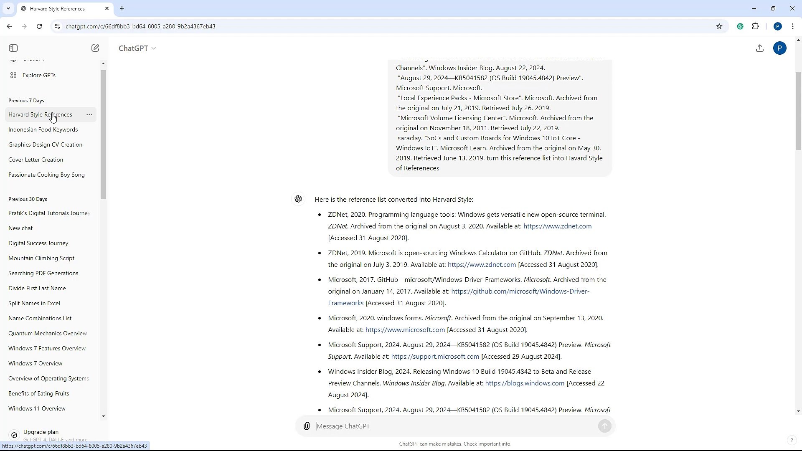The height and width of the screenshot is (451, 802).
Task: Open a new browser tab
Action: pos(122,8)
